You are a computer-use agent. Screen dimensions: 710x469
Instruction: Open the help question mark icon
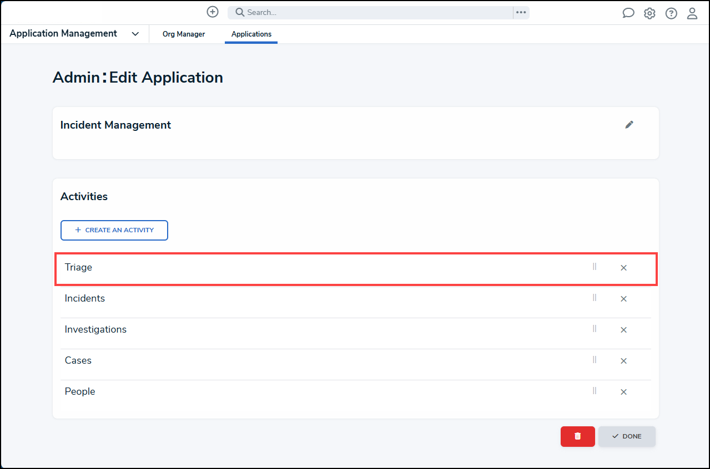click(x=671, y=13)
